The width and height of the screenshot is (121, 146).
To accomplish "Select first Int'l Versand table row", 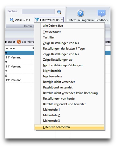I will (20, 57).
